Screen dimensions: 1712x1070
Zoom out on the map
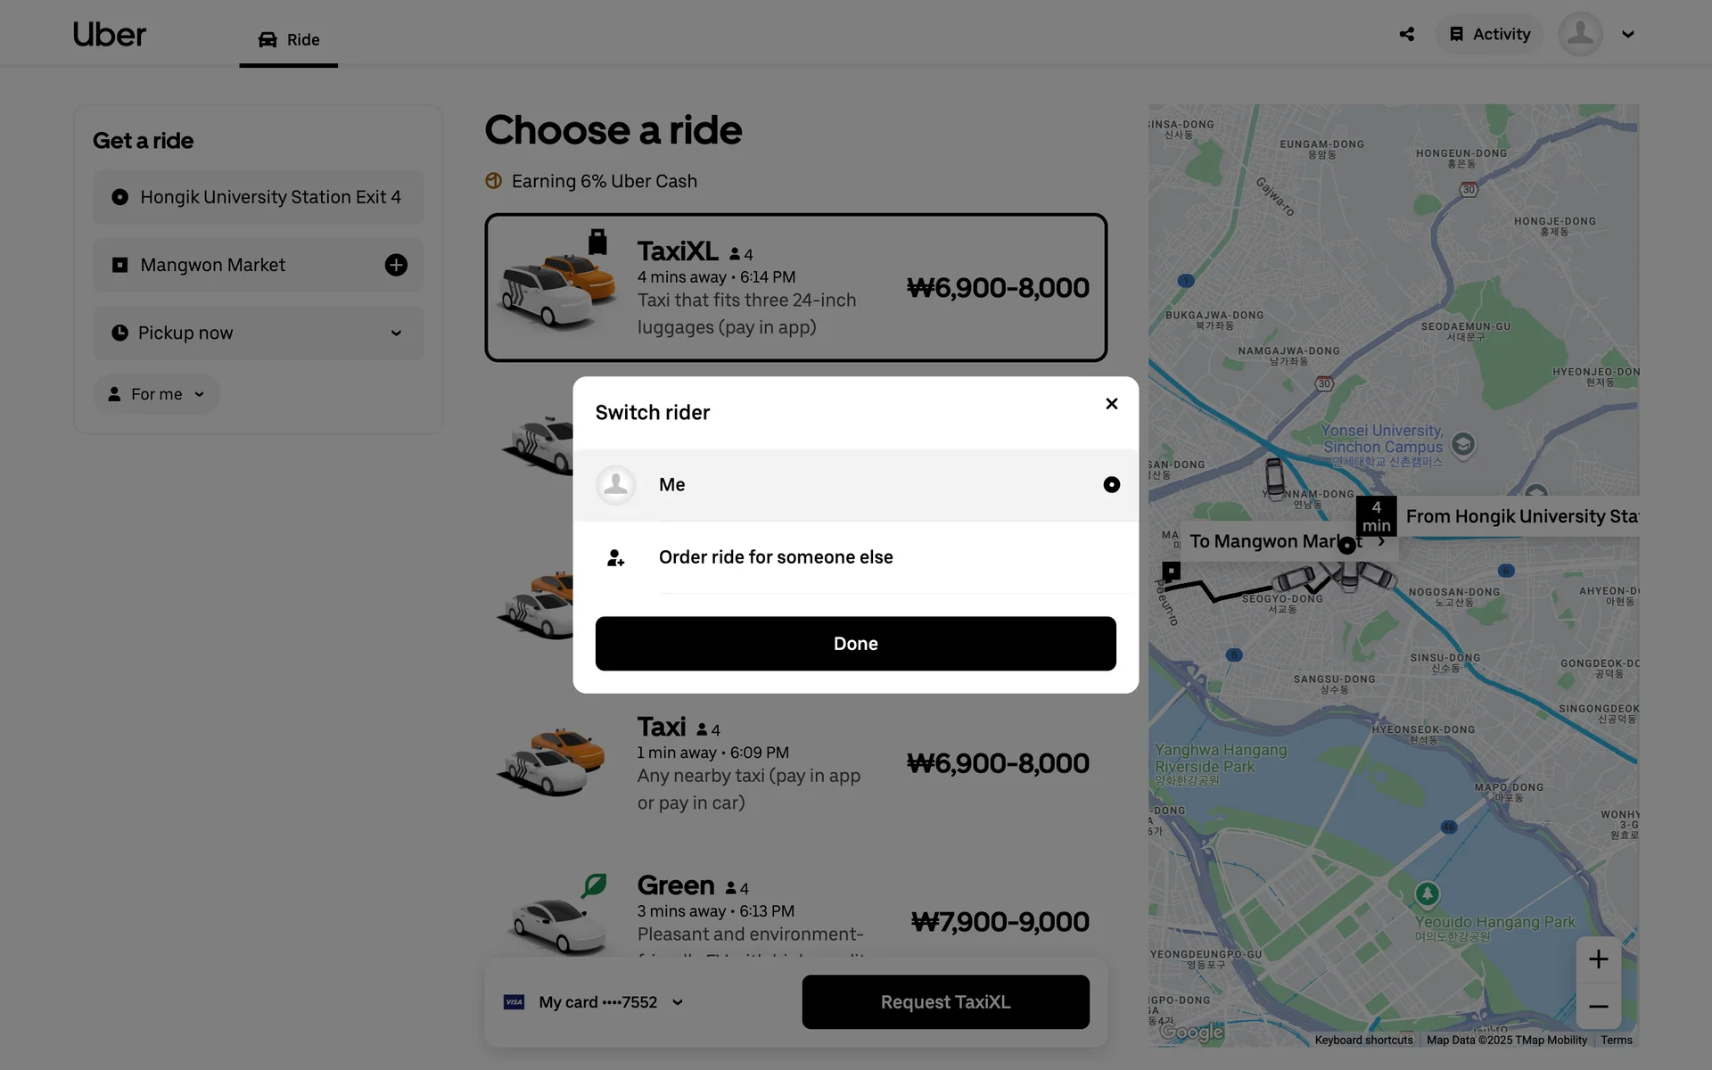[1598, 1007]
